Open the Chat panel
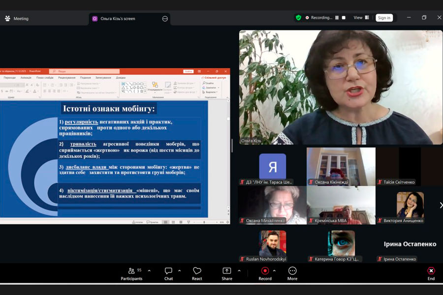 pyautogui.click(x=168, y=273)
